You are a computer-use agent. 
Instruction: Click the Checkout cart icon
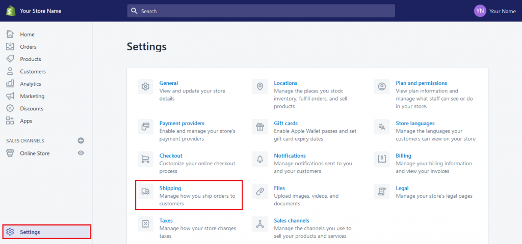coord(145,159)
